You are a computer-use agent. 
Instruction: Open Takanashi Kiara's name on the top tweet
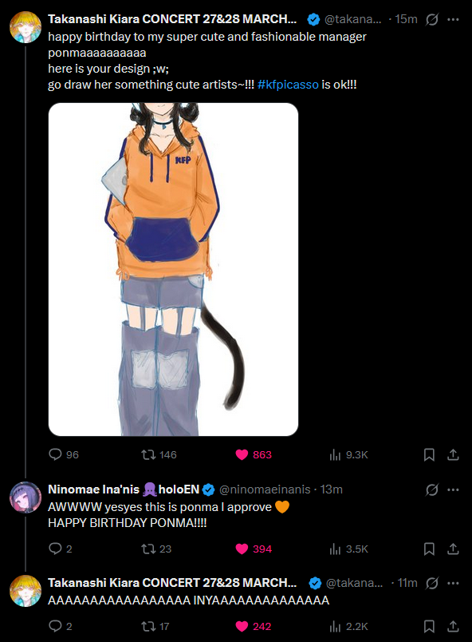coord(172,19)
